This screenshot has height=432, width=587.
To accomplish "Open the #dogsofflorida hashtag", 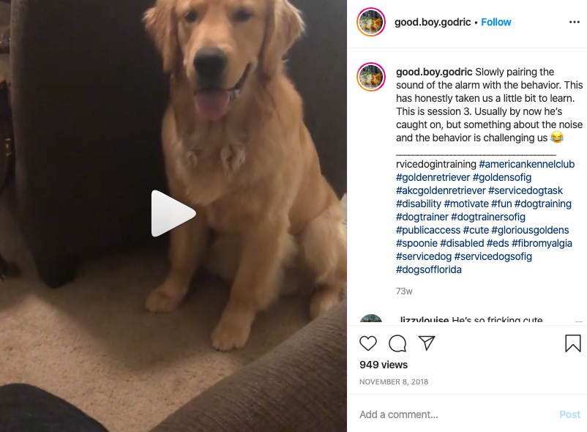I will click(429, 269).
